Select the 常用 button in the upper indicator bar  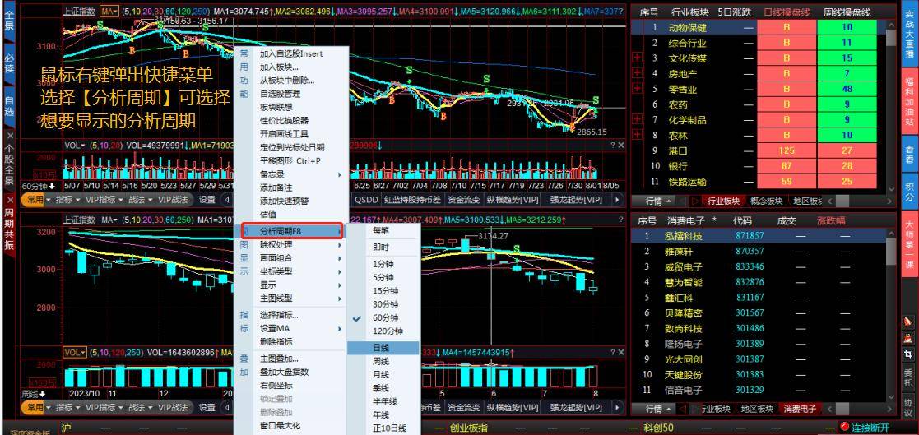tap(36, 200)
